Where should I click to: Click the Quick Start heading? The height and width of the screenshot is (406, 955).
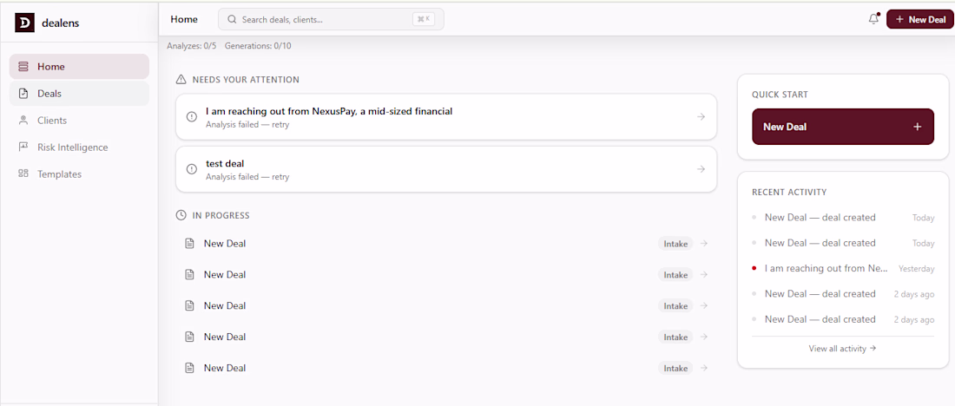tap(780, 95)
